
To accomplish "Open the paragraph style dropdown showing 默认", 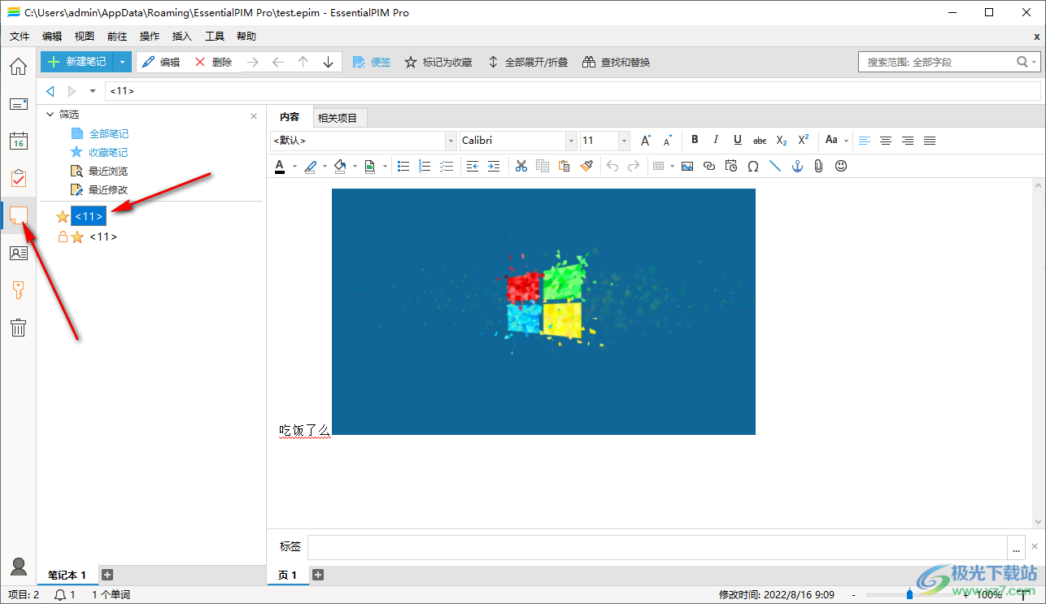I will click(x=451, y=141).
